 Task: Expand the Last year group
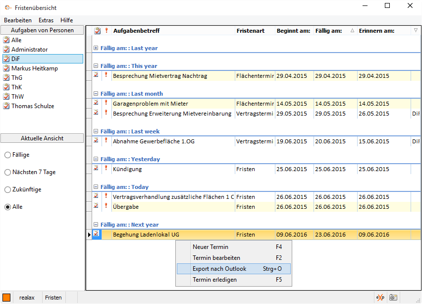point(96,48)
